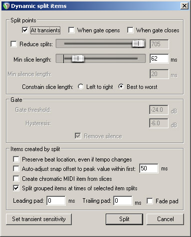Click the Reduce splits slider handle
Viewport: 191px width, 237px height.
139,44
